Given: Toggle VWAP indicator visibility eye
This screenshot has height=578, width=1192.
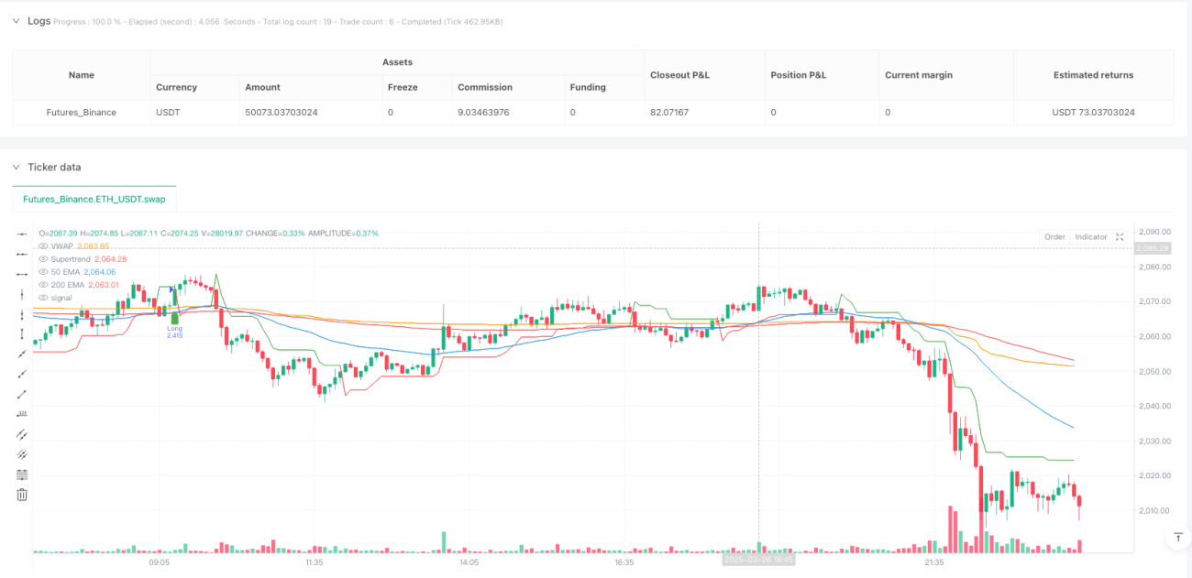Looking at the screenshot, I should [x=43, y=246].
